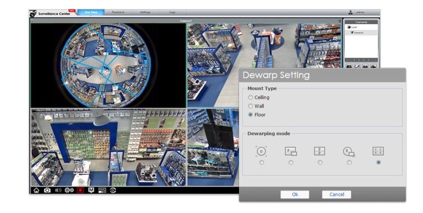This screenshot has width=423, height=213.
Task: Cancel the Dewarp Setting dialog
Action: [336, 195]
